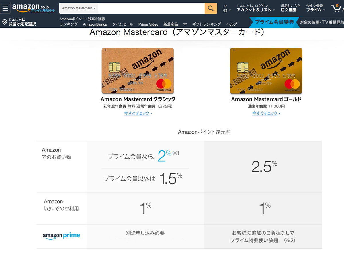
Task: Select ランキング in the navigation bar
Action: (69, 24)
